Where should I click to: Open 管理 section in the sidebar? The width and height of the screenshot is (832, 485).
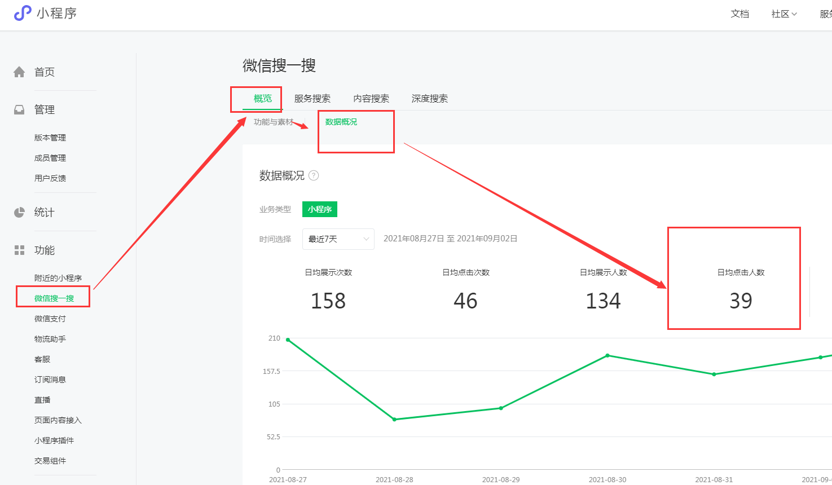tap(45, 110)
